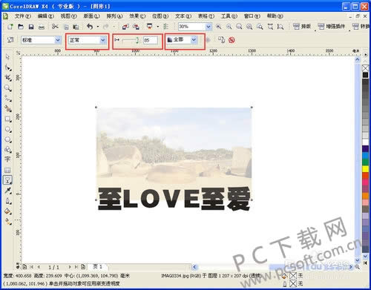The image size is (371, 290).
Task: Select the Crop tool
Action: coord(7,78)
